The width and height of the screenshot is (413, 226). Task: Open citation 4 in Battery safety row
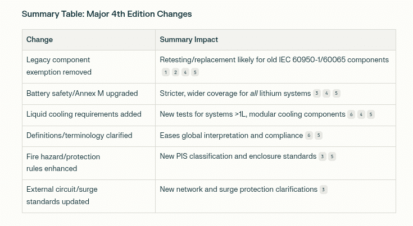pos(326,93)
